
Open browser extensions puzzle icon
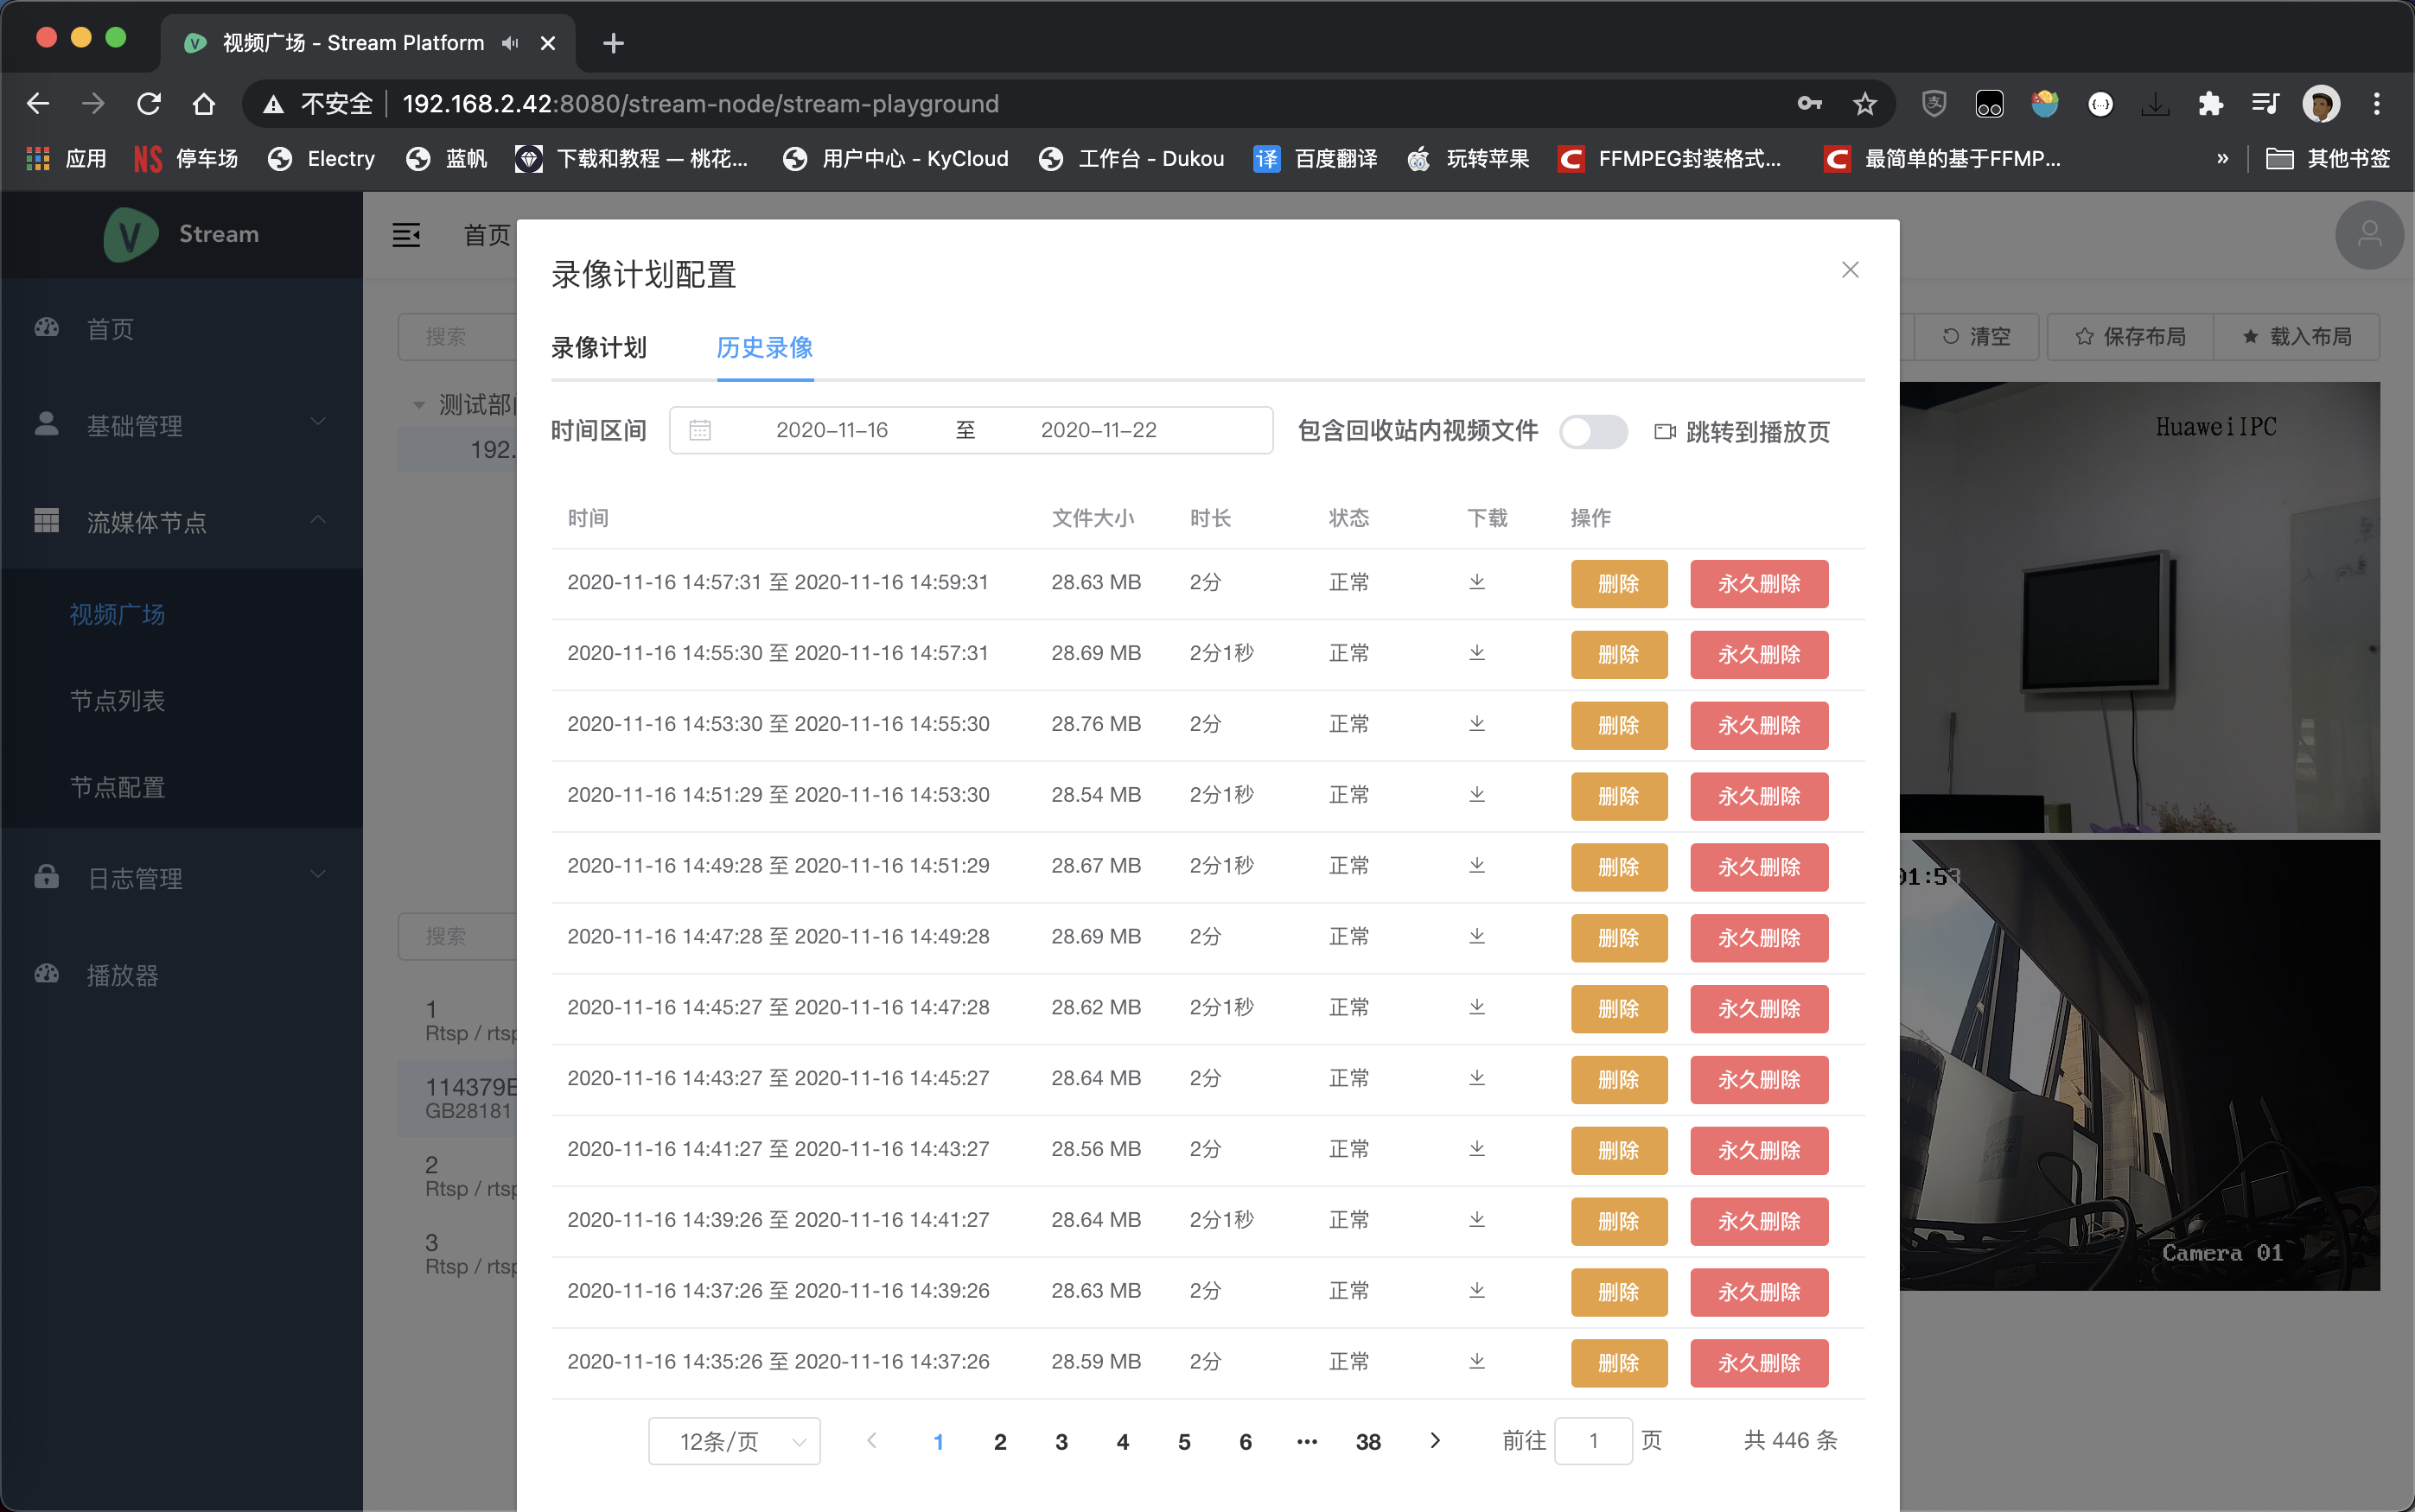[x=2210, y=104]
